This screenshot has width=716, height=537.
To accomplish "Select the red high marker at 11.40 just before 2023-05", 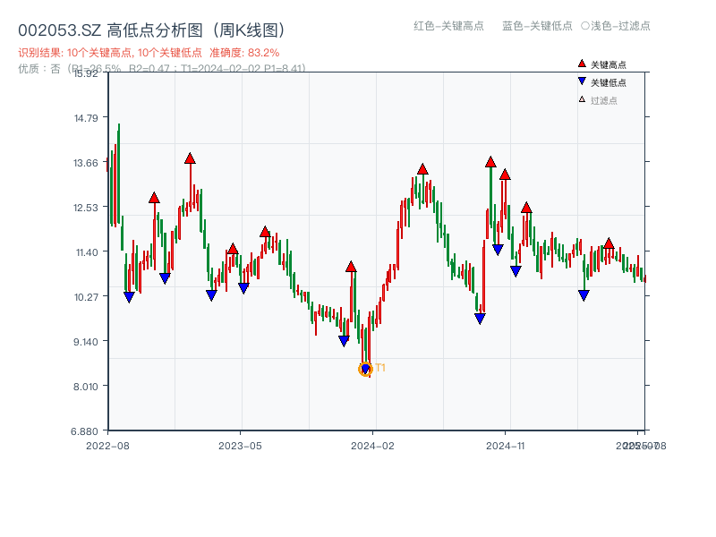I will coord(233,249).
